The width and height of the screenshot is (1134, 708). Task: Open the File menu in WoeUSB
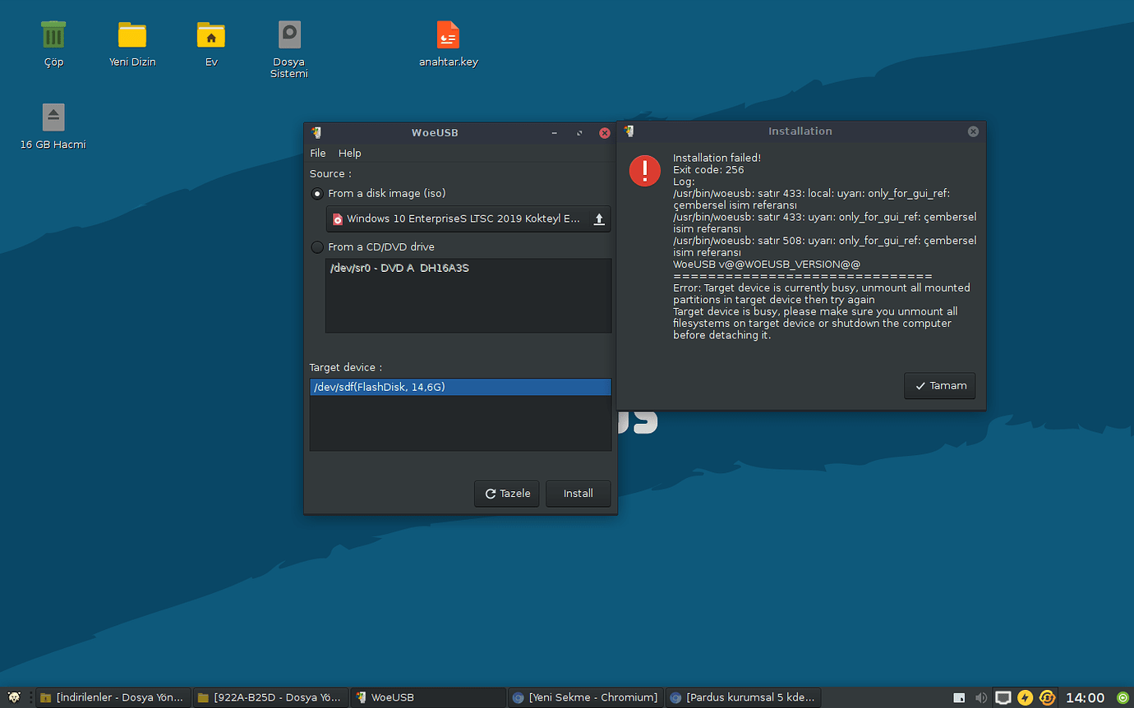(x=318, y=154)
